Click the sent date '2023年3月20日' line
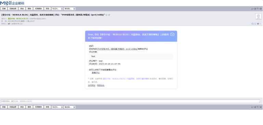 pos(21,21)
